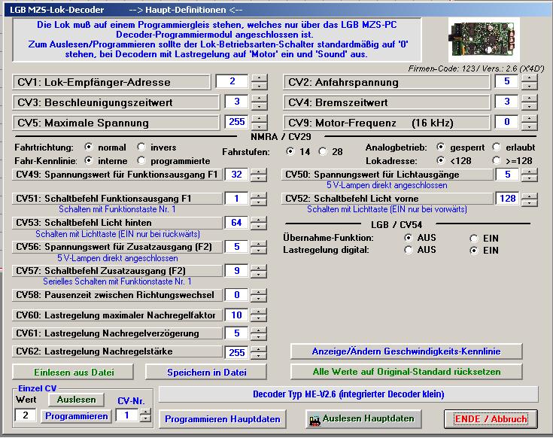Adjust Einzel CV-Nr. spinner
Screen dimensions: 553x438
(x=145, y=415)
